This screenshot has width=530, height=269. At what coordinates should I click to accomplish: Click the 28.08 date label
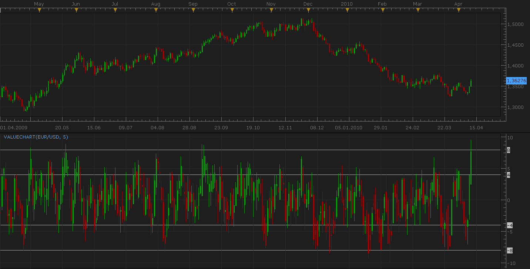[x=189, y=127]
